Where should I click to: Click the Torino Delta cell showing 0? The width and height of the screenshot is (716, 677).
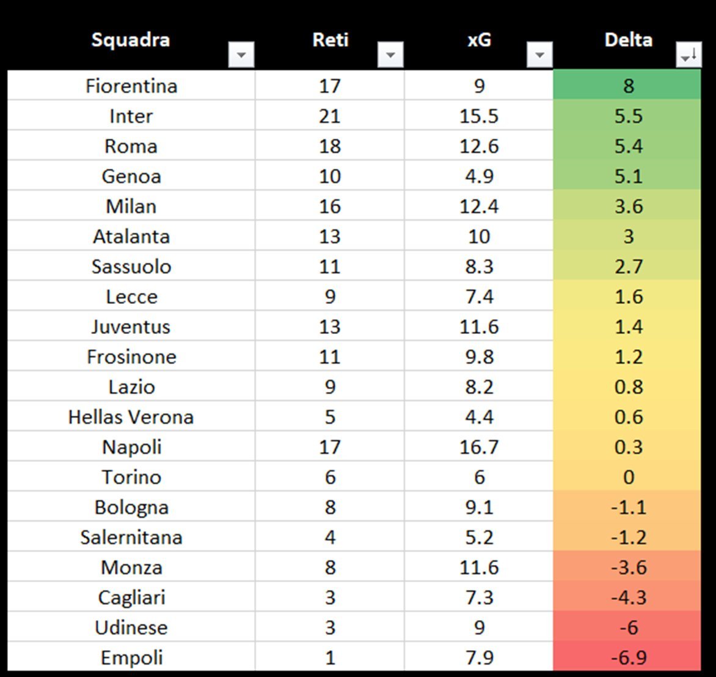[627, 477]
